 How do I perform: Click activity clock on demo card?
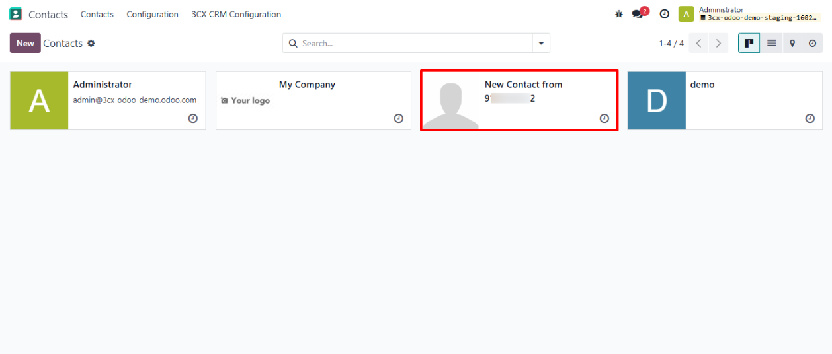pyautogui.click(x=810, y=118)
